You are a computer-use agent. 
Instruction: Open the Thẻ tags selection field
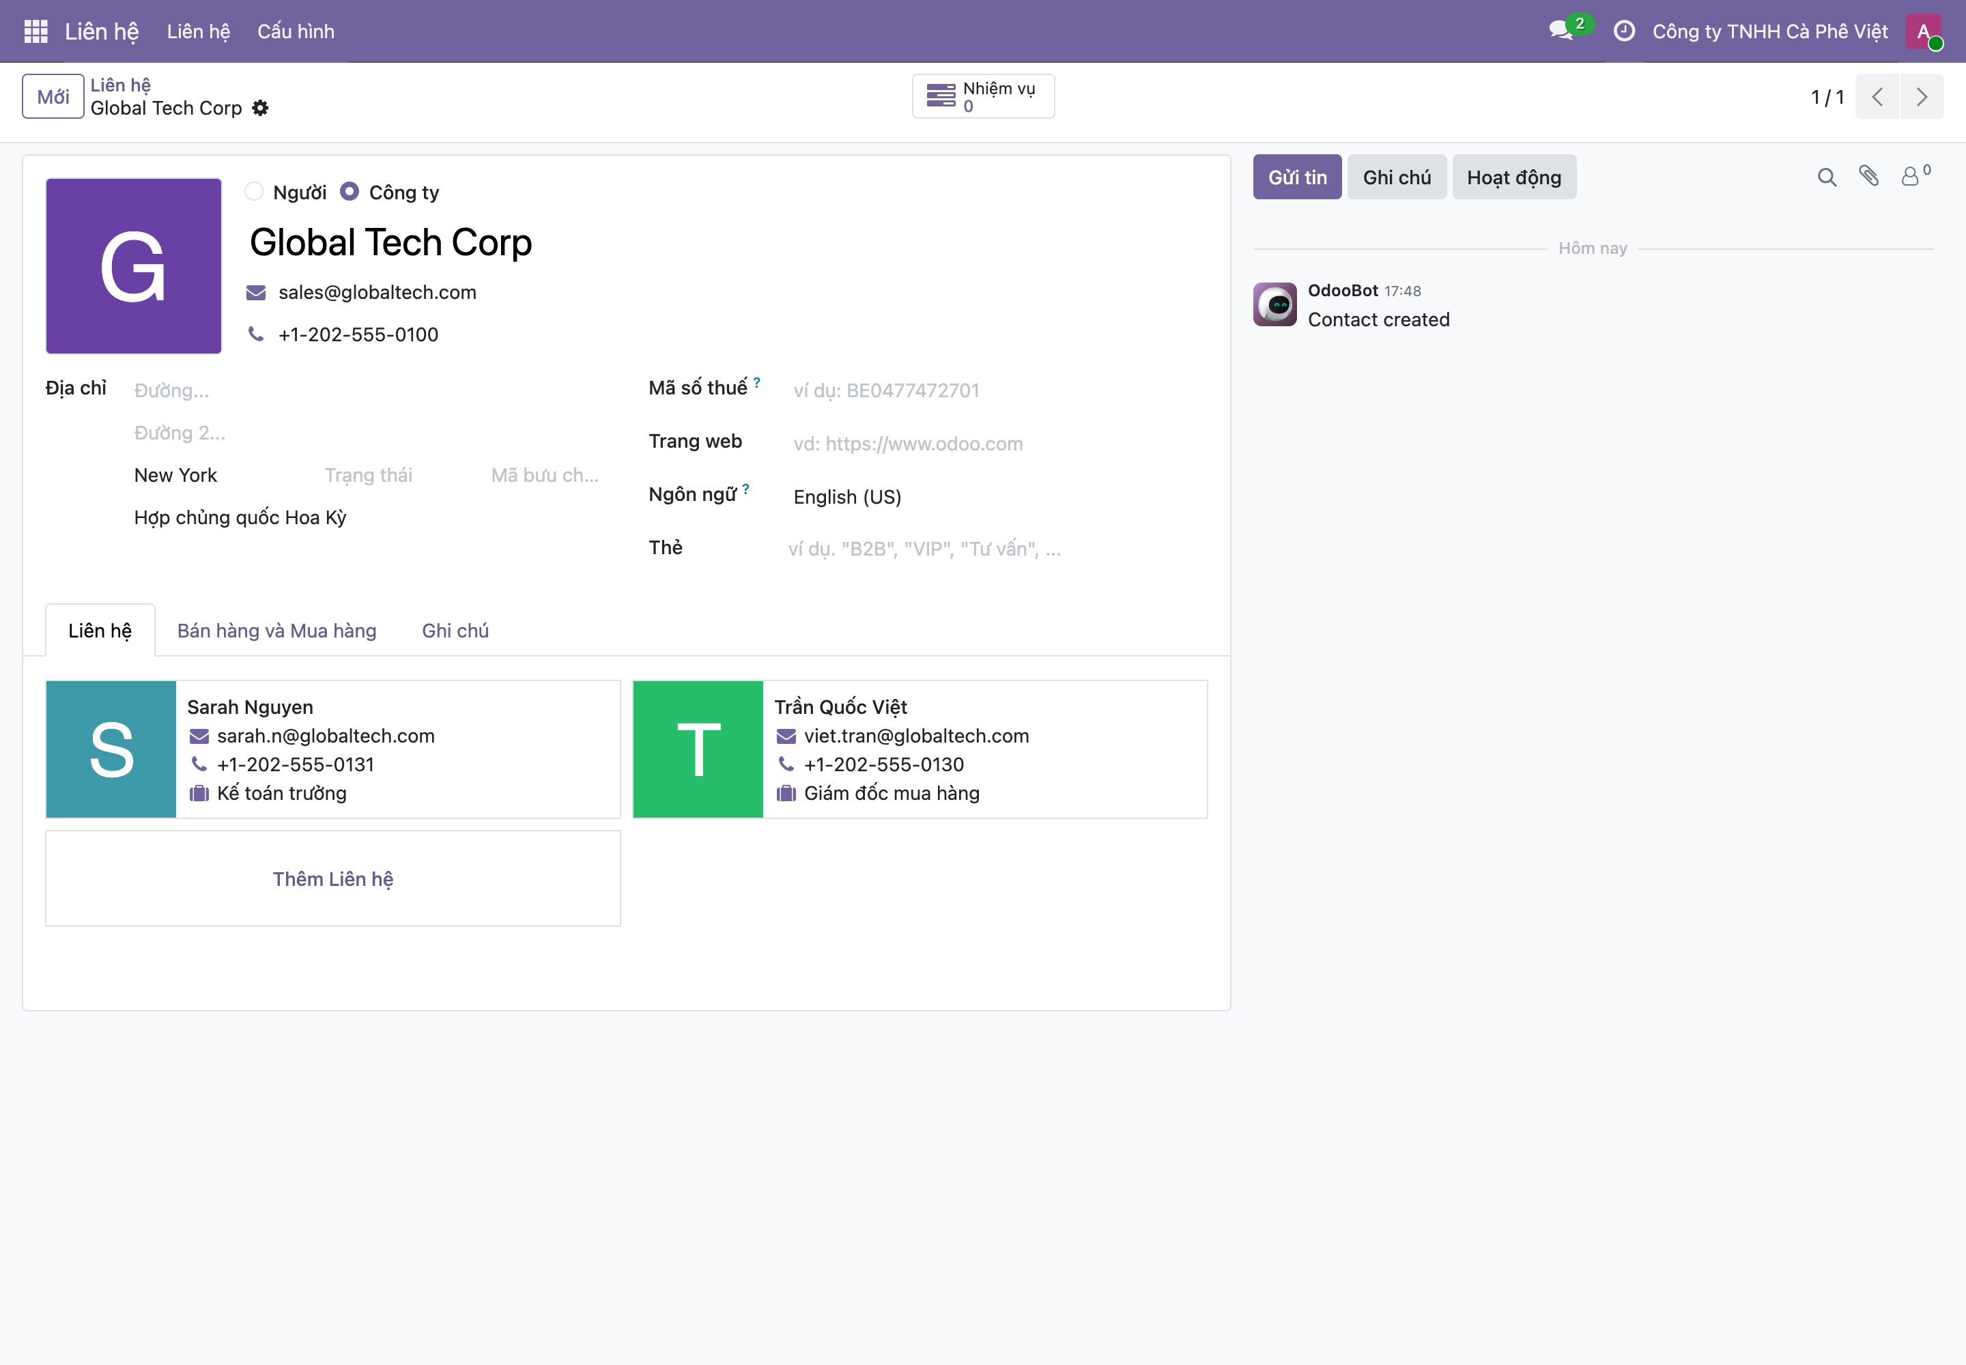click(997, 549)
